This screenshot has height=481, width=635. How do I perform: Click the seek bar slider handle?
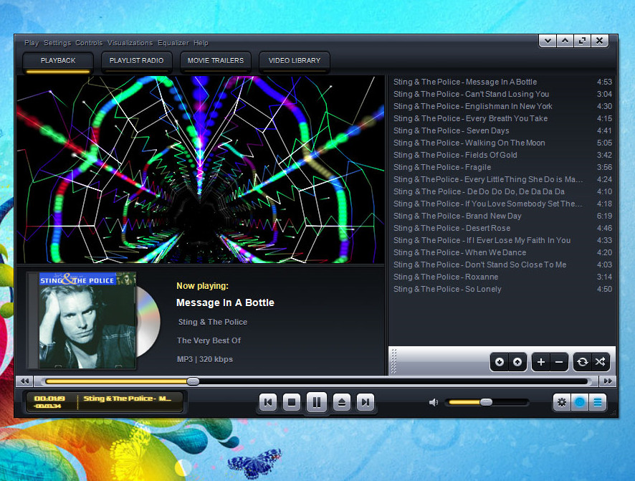pos(194,381)
